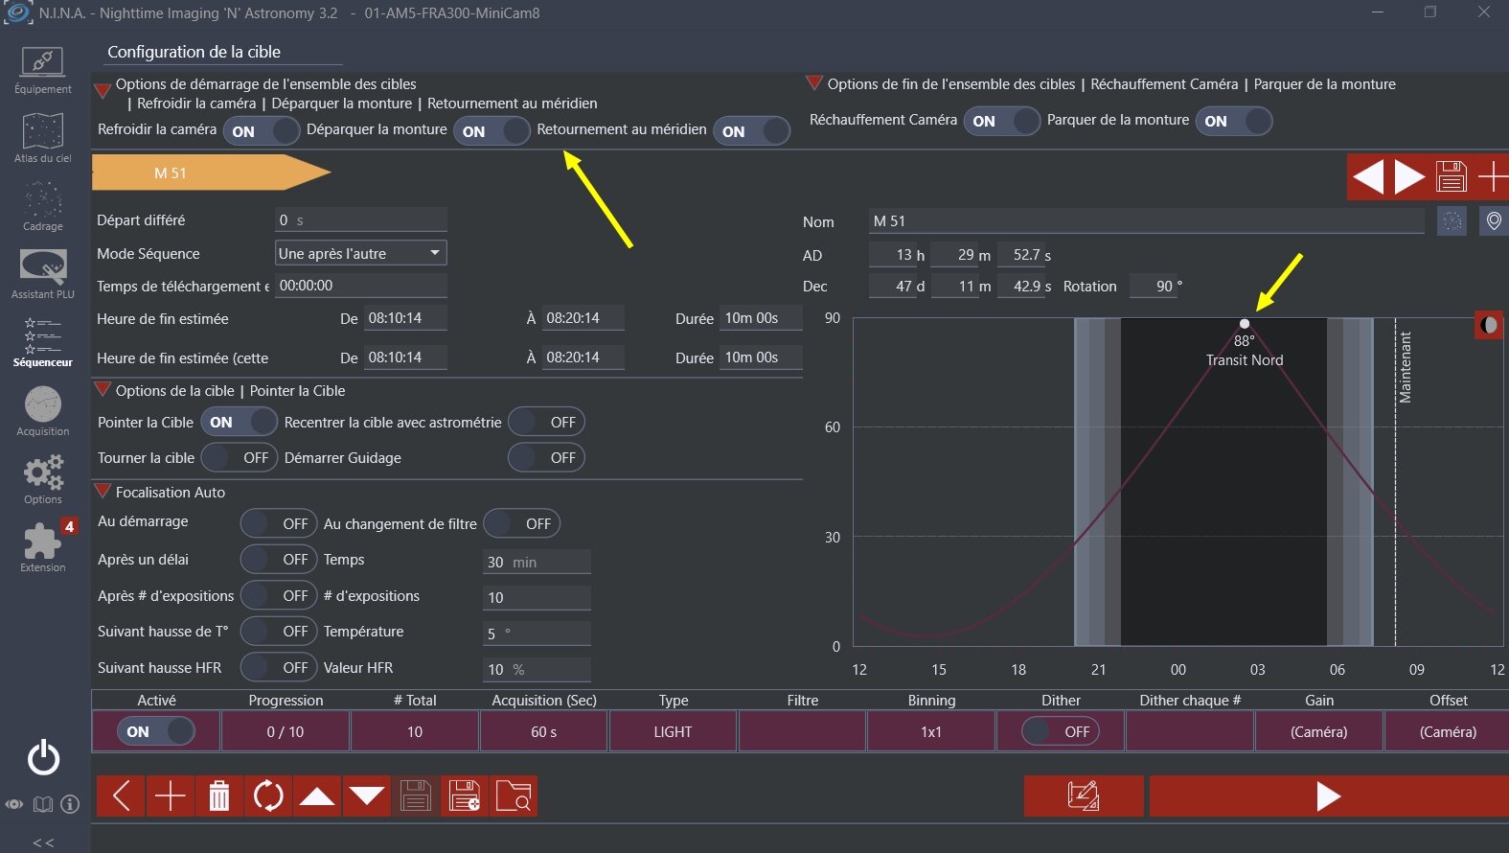Enable autofocus Après un délai switch
1509x853 pixels.
[x=279, y=559]
